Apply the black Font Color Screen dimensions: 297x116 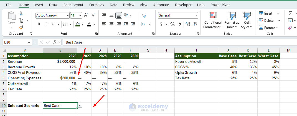tap(89, 24)
